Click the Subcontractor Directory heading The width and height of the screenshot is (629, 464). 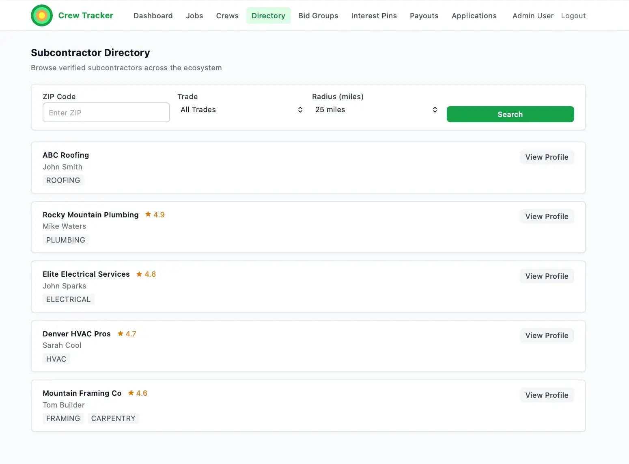(90, 52)
